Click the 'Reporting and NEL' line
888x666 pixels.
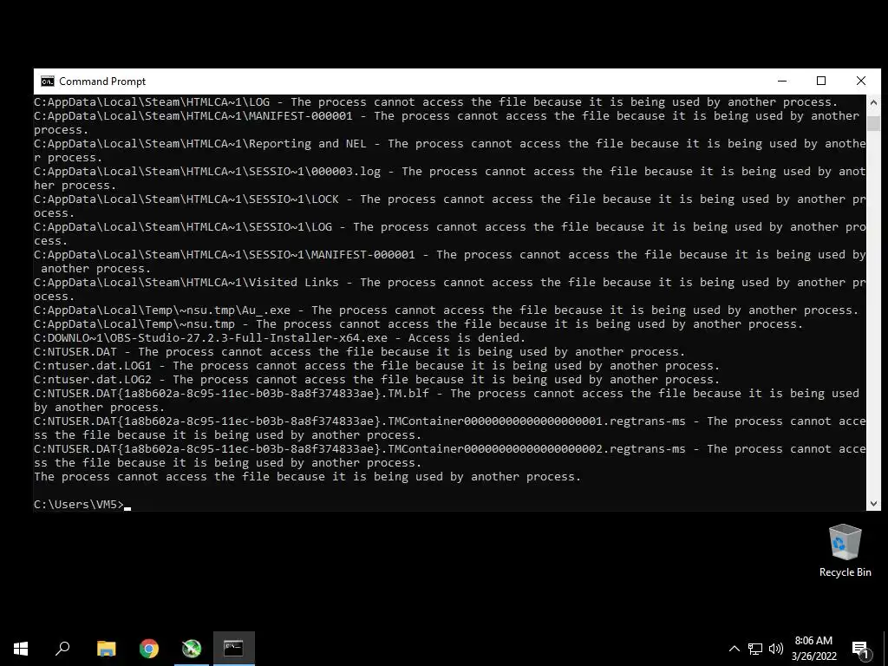(450, 150)
